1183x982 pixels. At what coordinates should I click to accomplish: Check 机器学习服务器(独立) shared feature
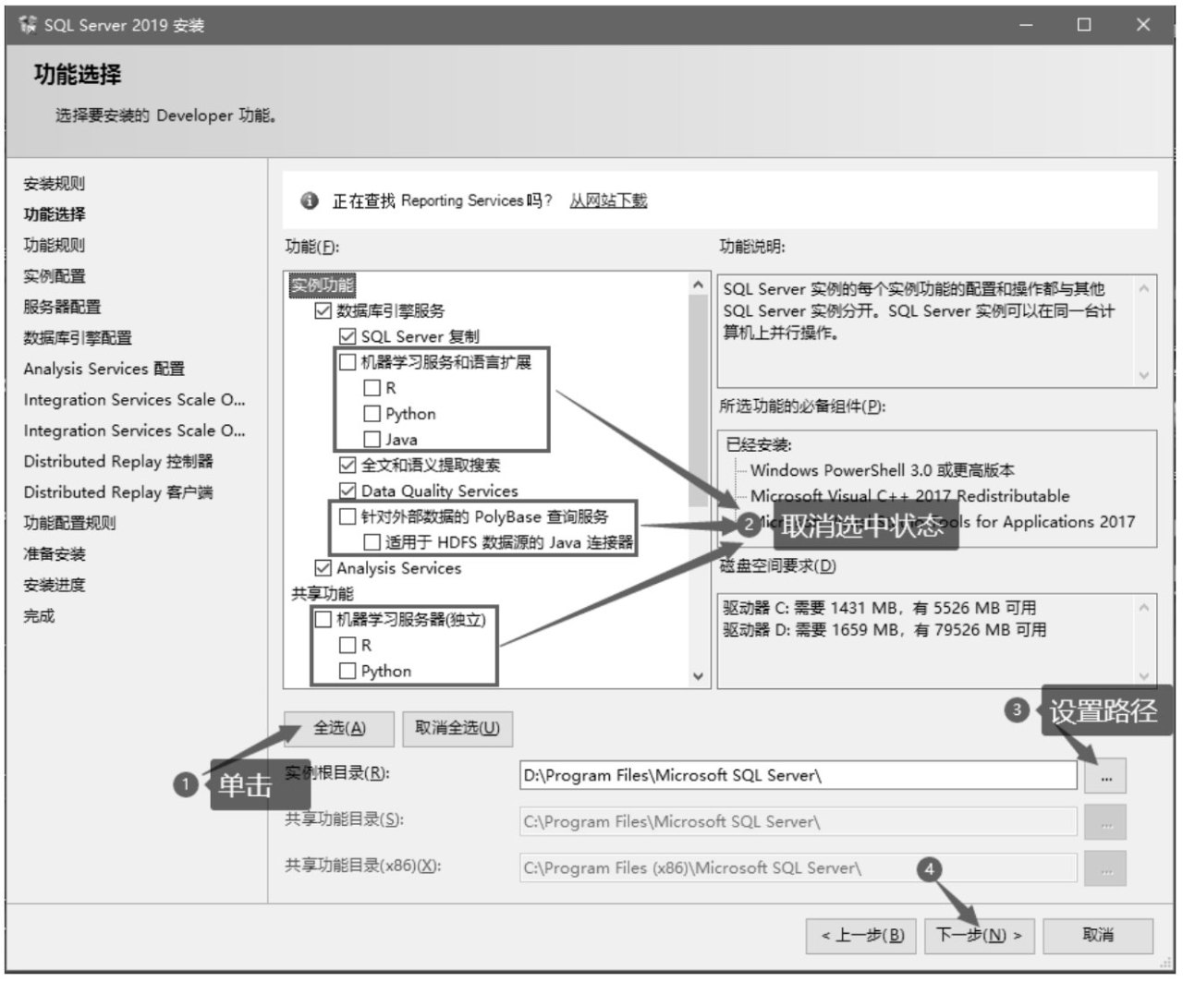(x=323, y=619)
